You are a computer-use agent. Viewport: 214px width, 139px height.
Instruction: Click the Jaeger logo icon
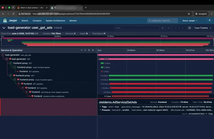click(x=5, y=20)
